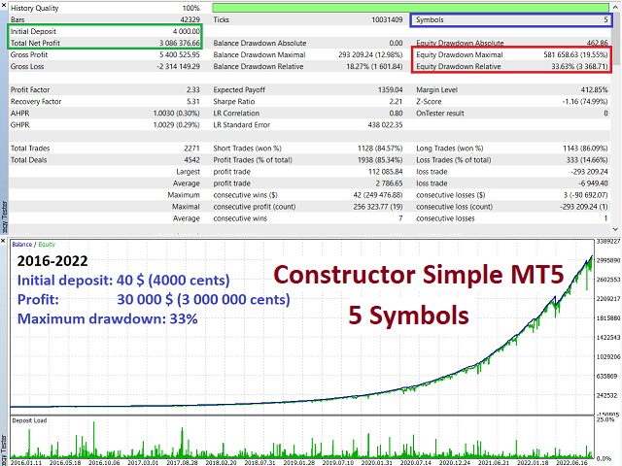The width and height of the screenshot is (622, 466).
Task: Select Average profit trade value 2 786.65
Action: (x=389, y=183)
